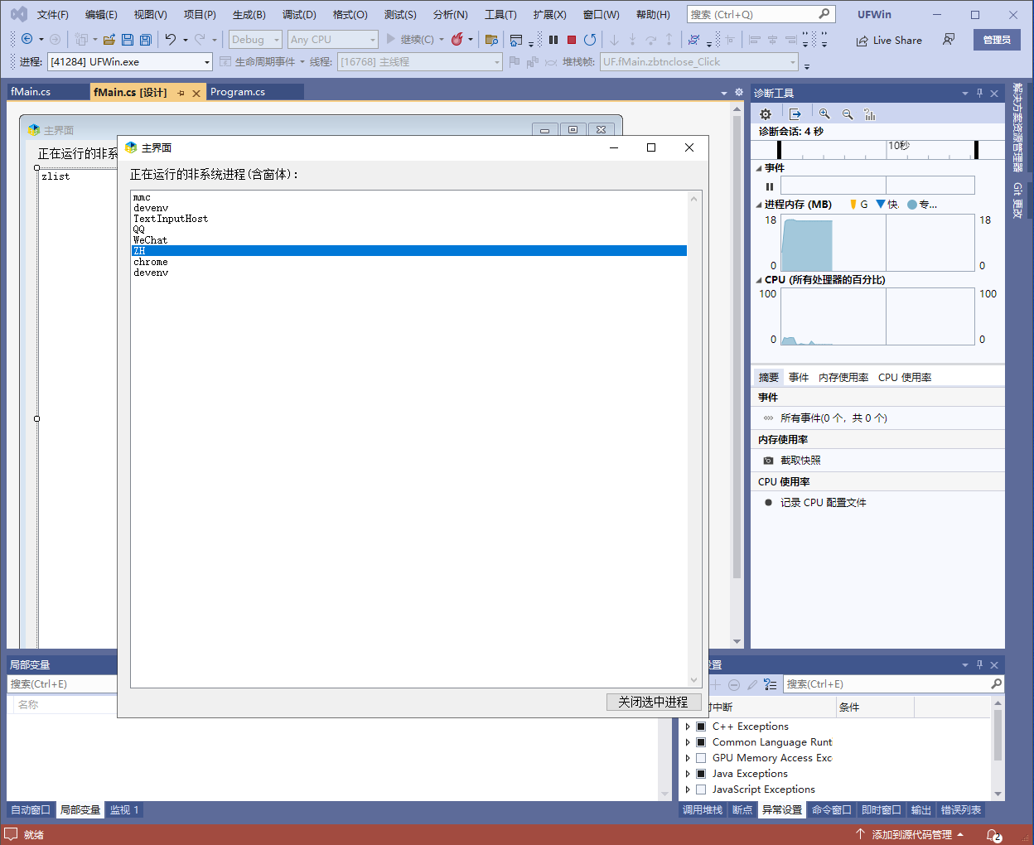Open the Live Share button
The image size is (1034, 845).
point(889,40)
